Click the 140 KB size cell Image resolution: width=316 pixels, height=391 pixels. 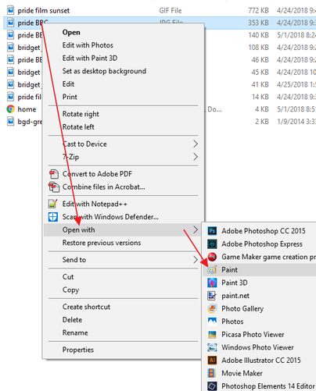[258, 35]
